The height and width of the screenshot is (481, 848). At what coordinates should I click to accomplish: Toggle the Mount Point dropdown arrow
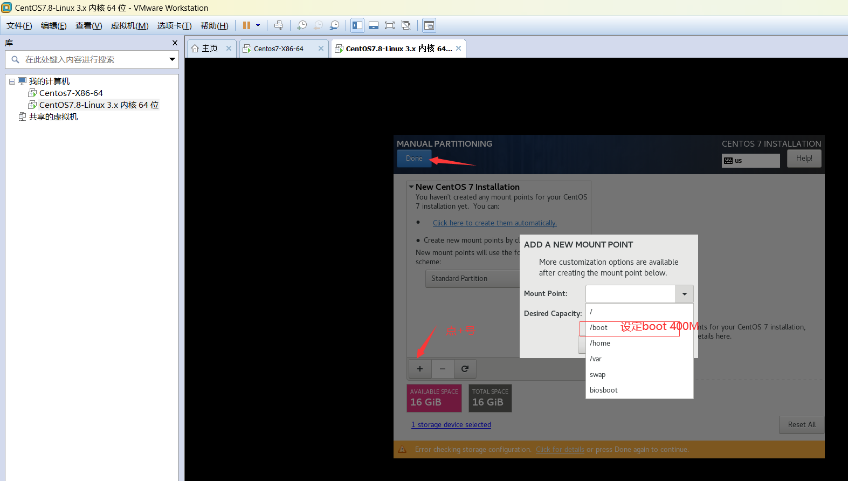coord(684,294)
